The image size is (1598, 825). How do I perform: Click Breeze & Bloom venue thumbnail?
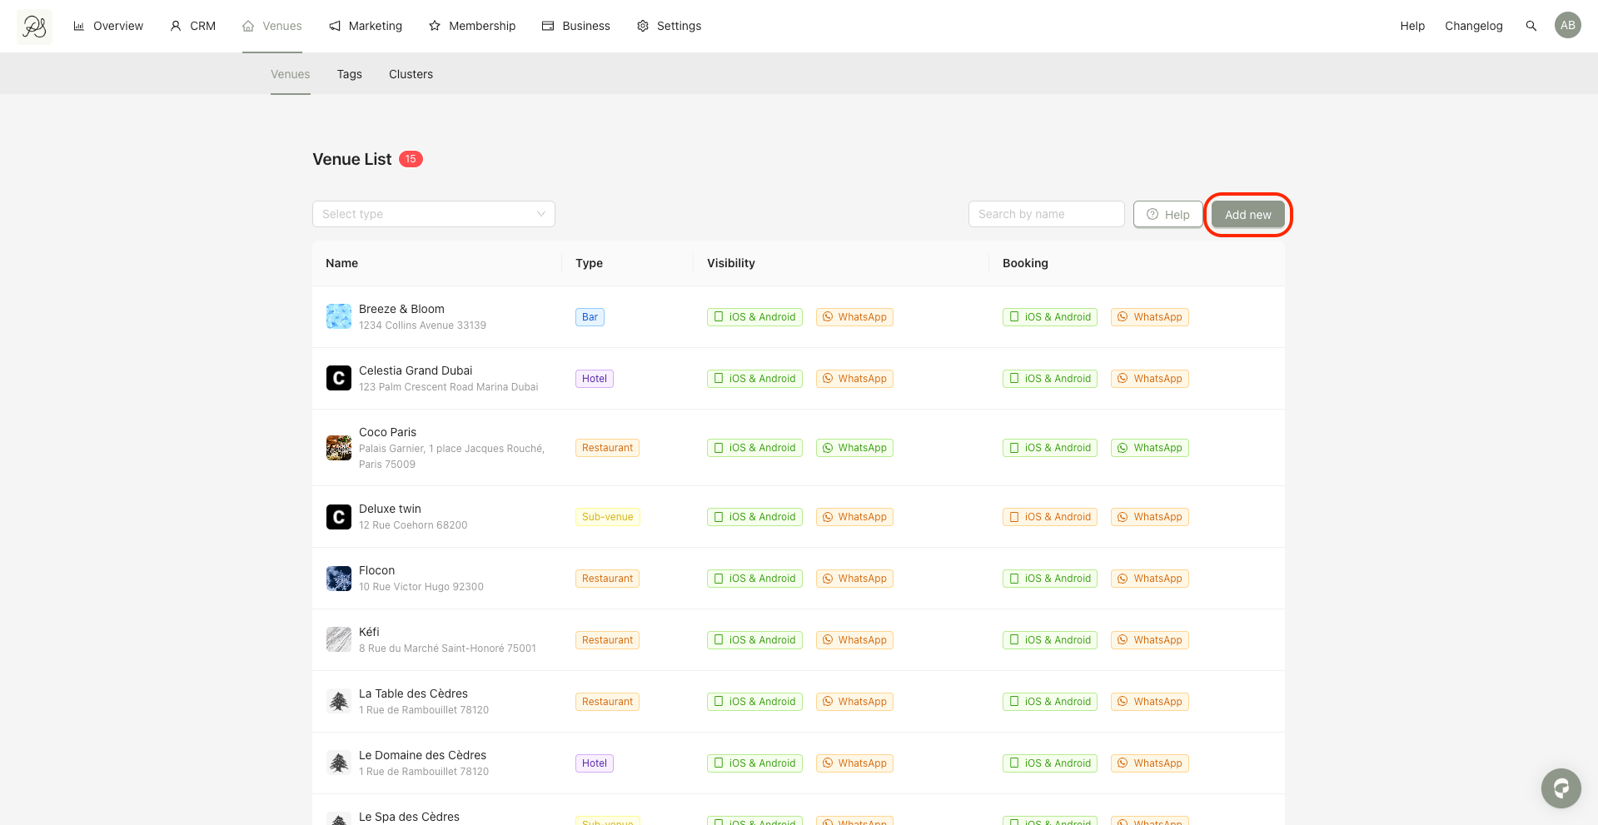coord(338,316)
